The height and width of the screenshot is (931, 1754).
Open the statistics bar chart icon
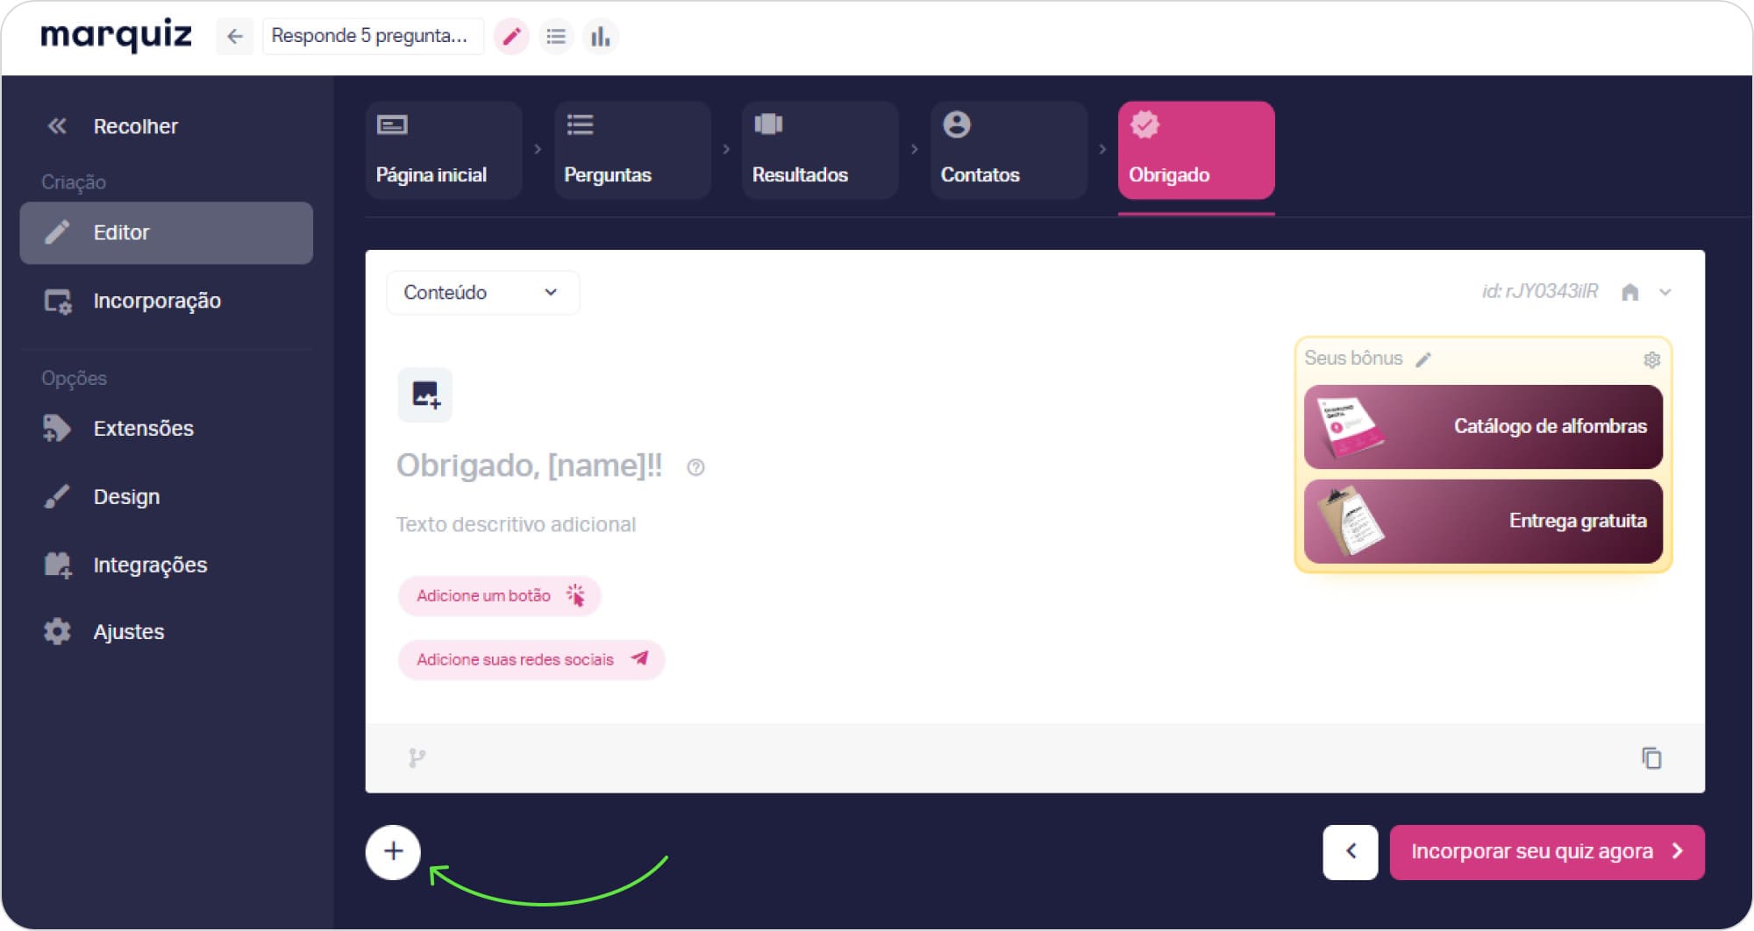point(601,37)
